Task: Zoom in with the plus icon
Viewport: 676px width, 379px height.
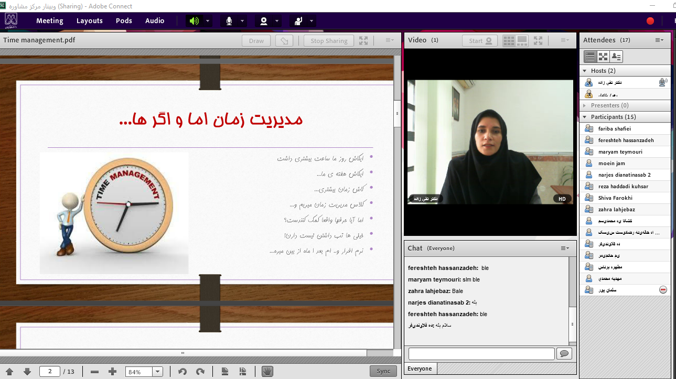Action: pos(112,371)
